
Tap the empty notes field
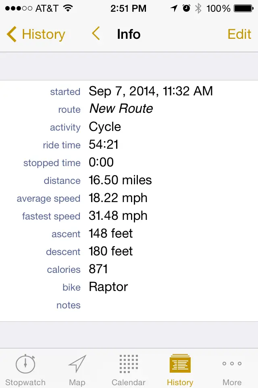129,305
